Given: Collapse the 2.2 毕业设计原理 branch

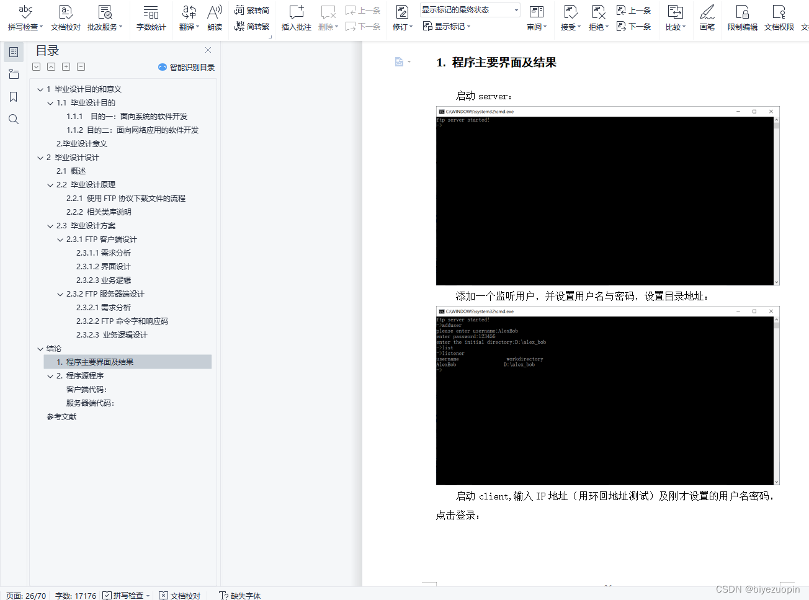Looking at the screenshot, I should click(x=50, y=184).
